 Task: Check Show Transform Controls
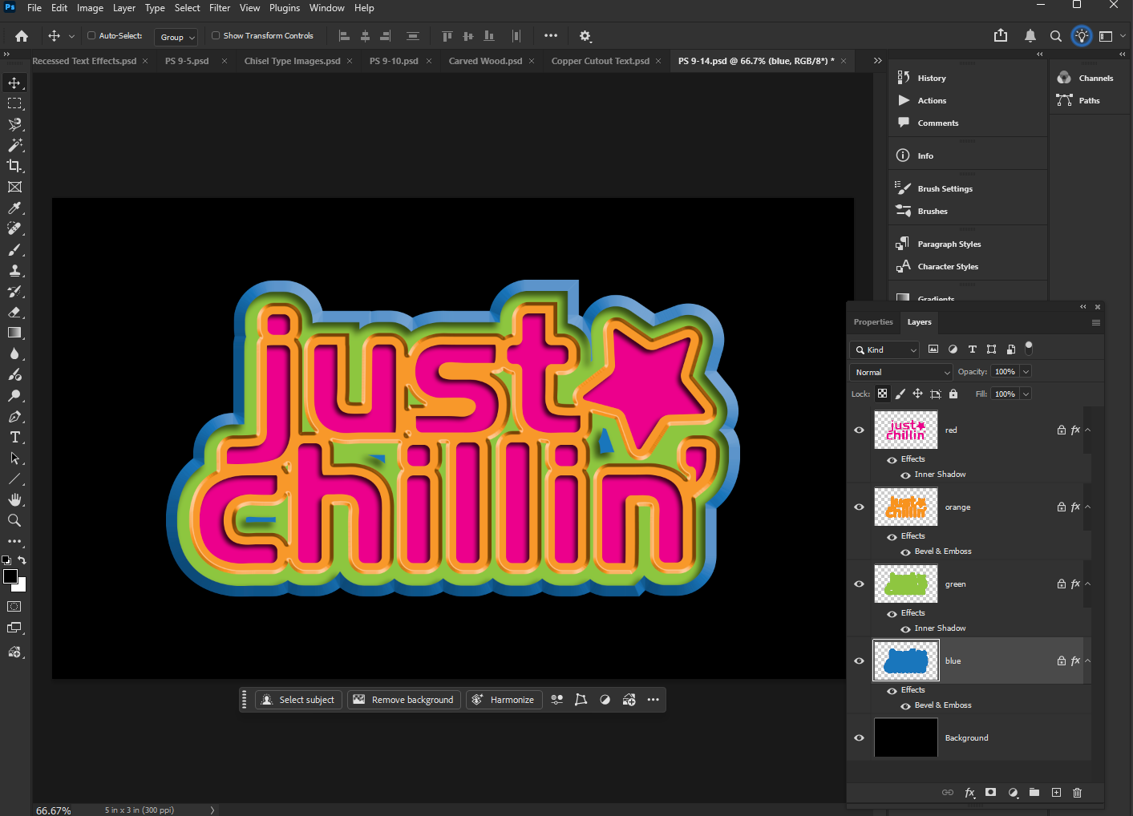point(215,35)
